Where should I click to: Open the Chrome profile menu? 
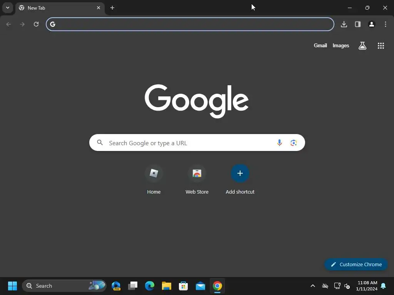click(372, 24)
